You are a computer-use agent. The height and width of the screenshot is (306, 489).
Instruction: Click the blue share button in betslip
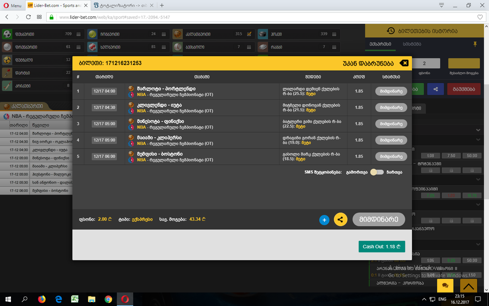click(x=436, y=89)
